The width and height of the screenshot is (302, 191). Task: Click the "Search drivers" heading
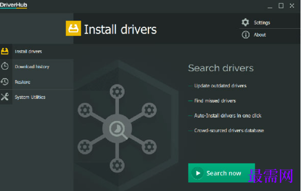221,68
